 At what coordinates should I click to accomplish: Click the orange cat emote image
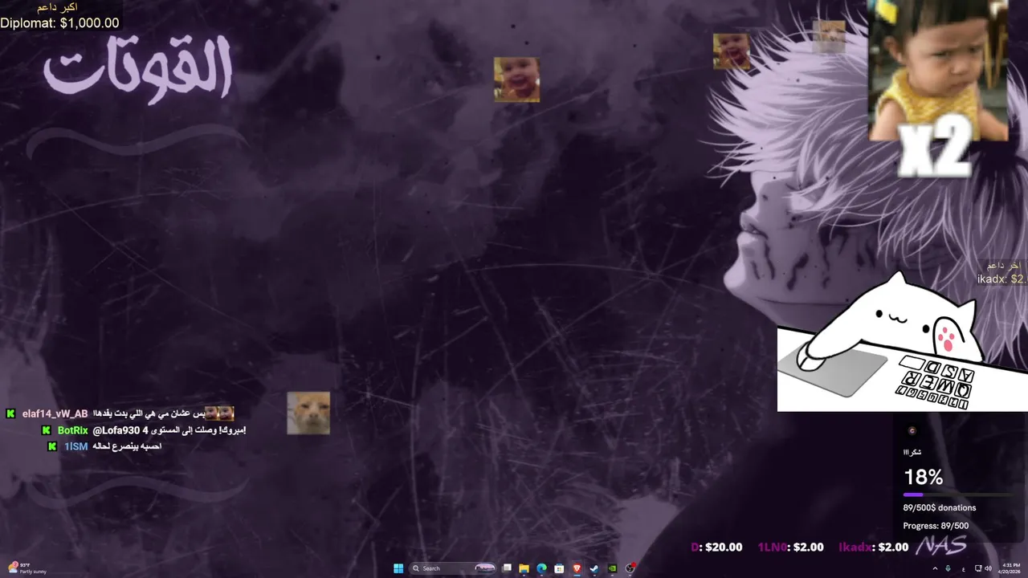[308, 413]
